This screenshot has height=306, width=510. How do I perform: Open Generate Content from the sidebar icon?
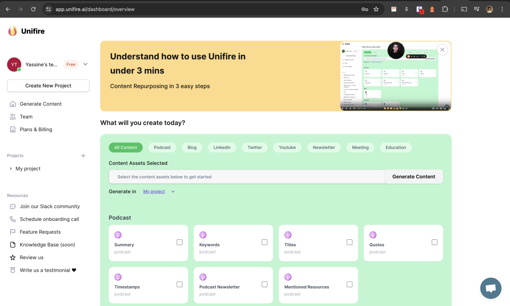click(13, 104)
